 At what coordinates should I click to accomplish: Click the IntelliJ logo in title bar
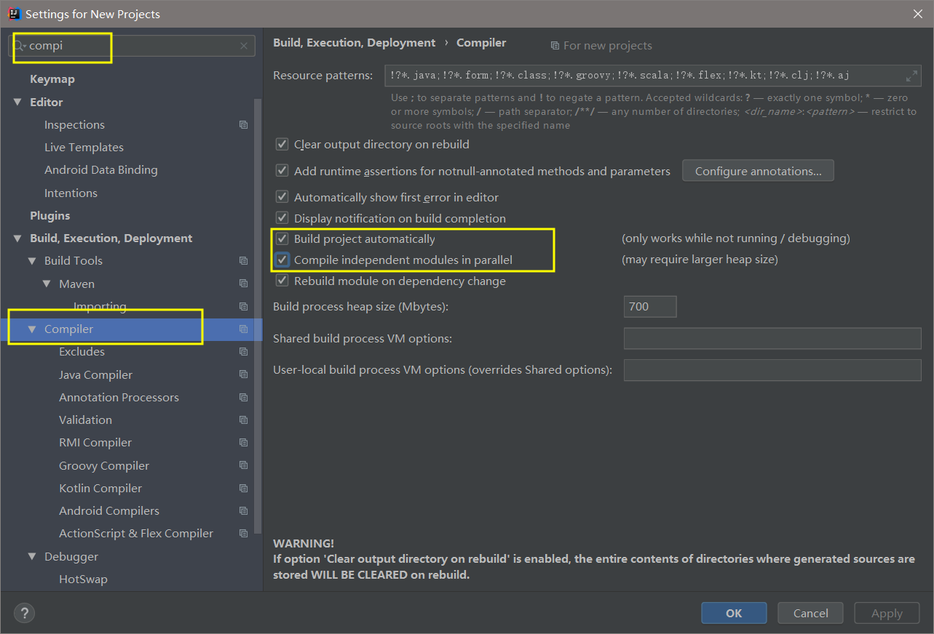[x=14, y=14]
